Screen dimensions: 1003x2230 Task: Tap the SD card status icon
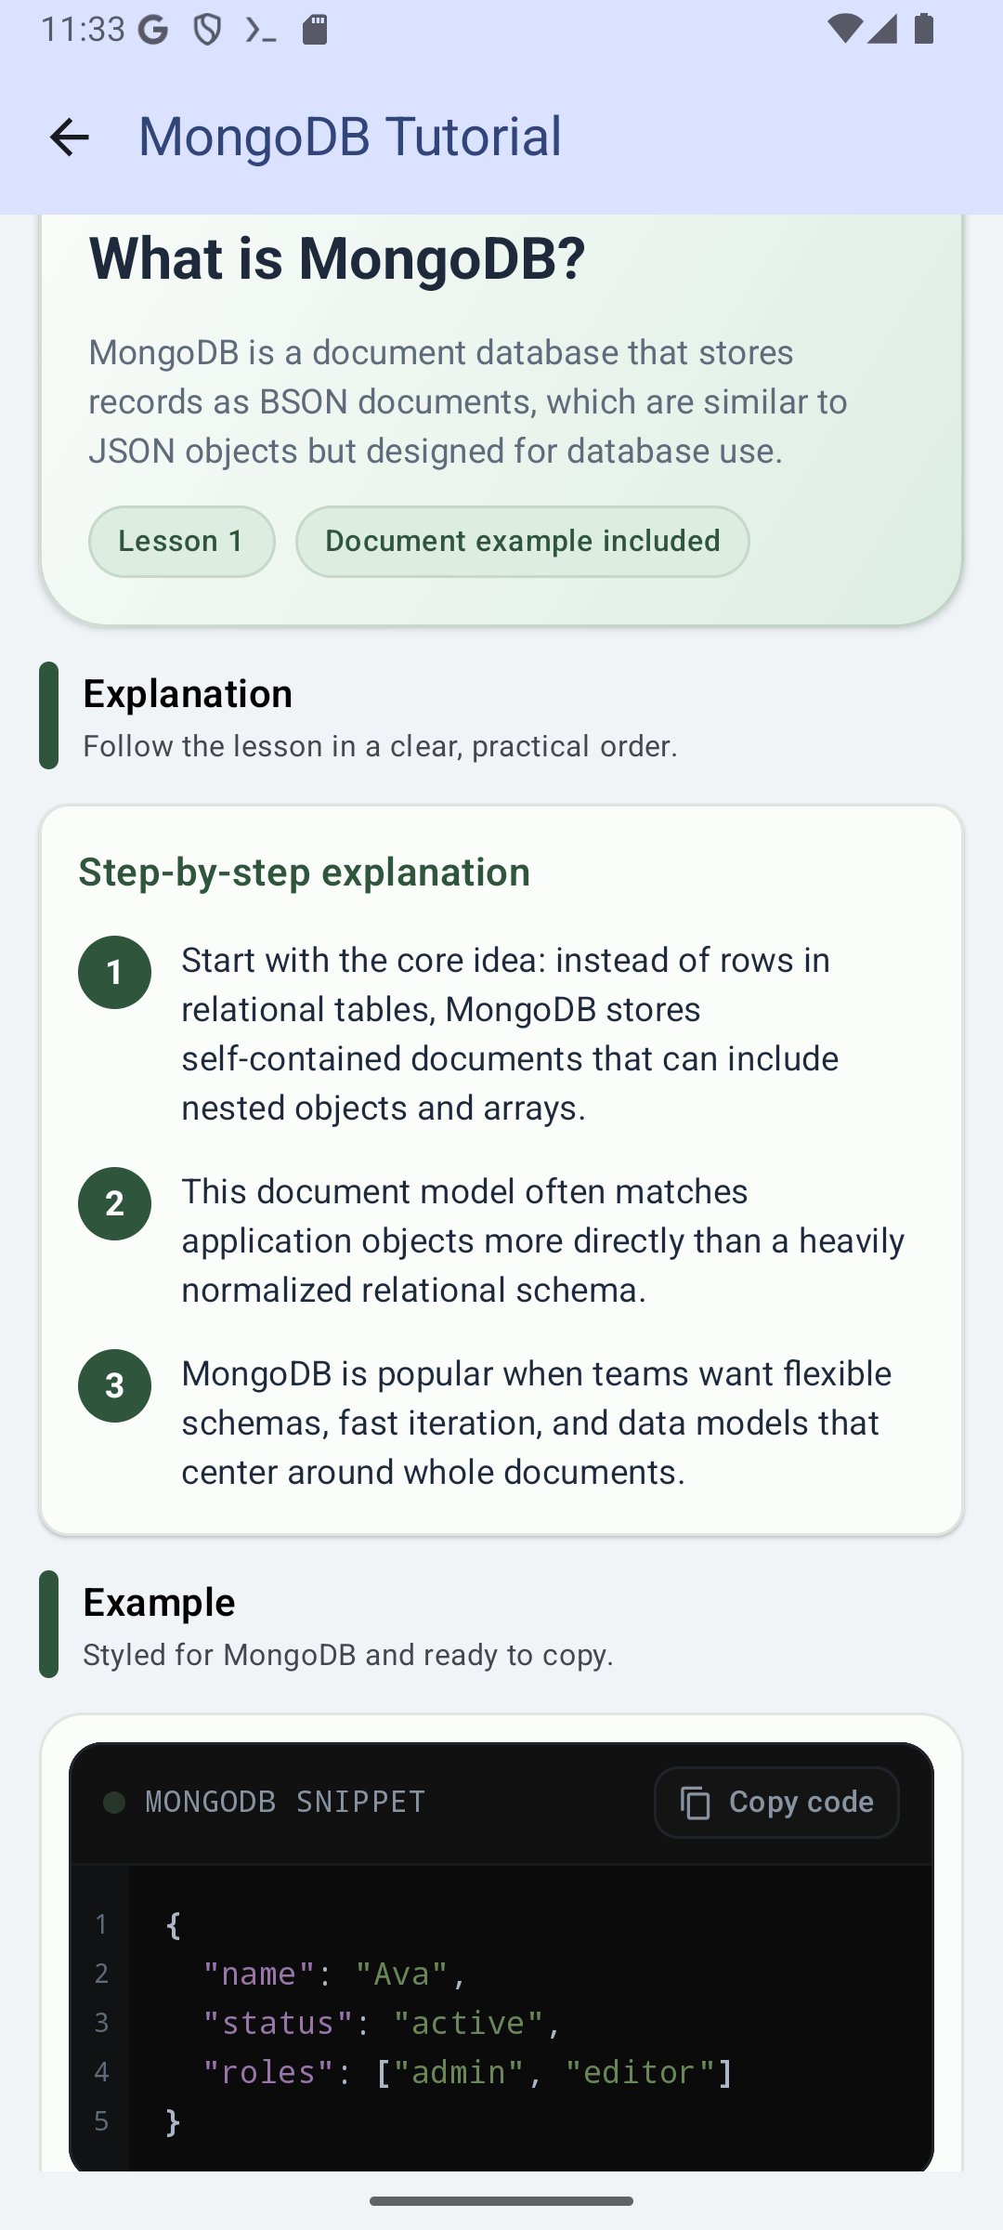pyautogui.click(x=315, y=30)
